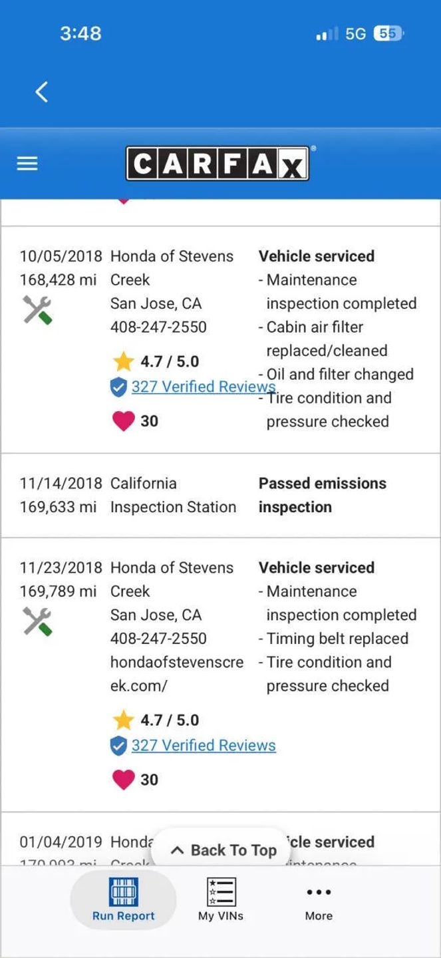Viewport: 441px width, 958px height.
Task: Tap the star rating icon showing 4.7
Action: point(124,361)
